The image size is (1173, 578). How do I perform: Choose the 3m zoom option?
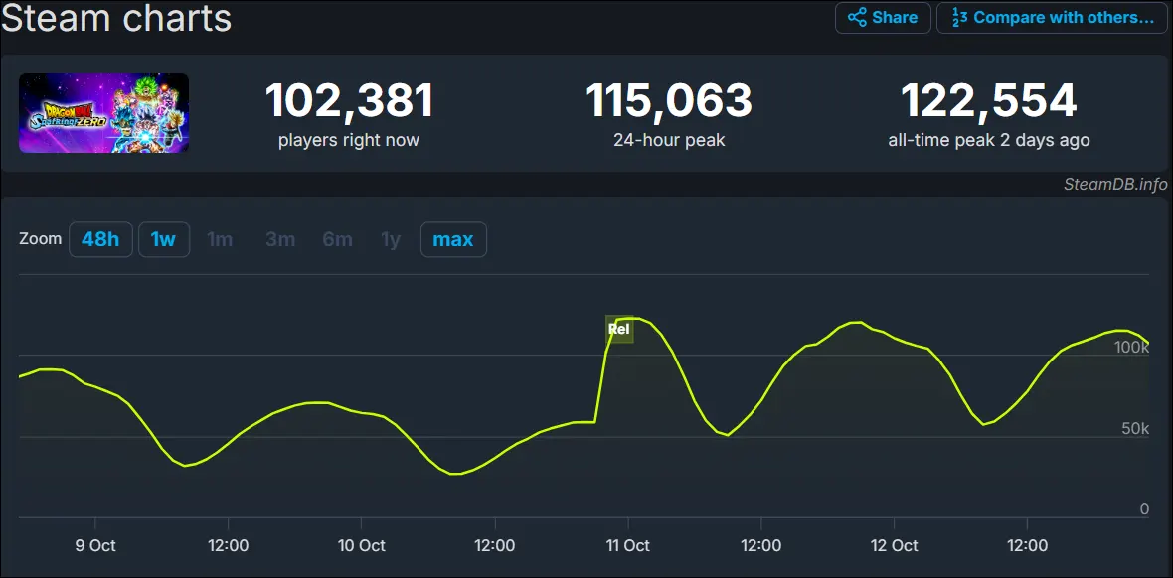[280, 240]
